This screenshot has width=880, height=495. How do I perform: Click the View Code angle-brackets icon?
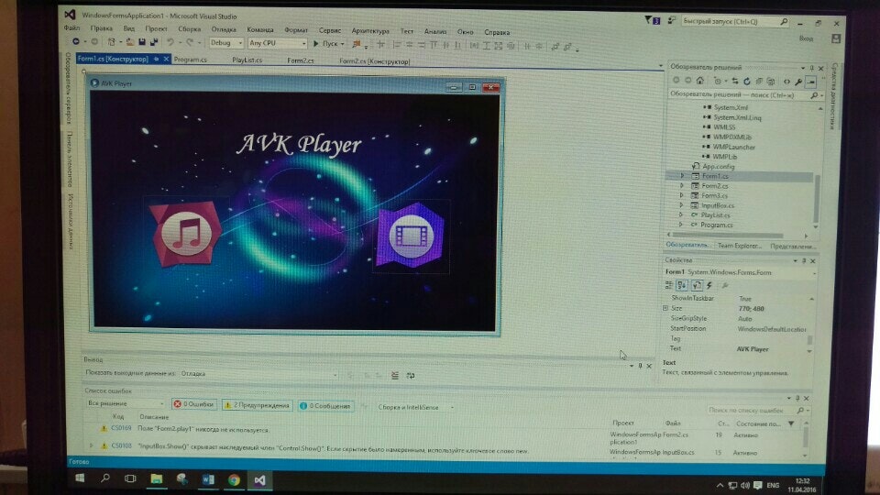pos(786,82)
